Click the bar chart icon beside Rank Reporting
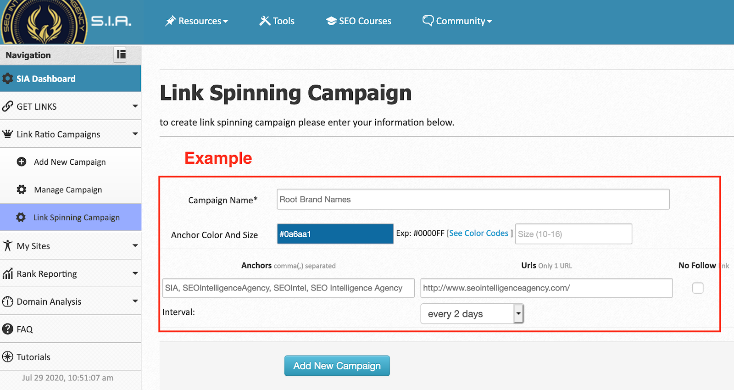The height and width of the screenshot is (390, 734). click(8, 273)
